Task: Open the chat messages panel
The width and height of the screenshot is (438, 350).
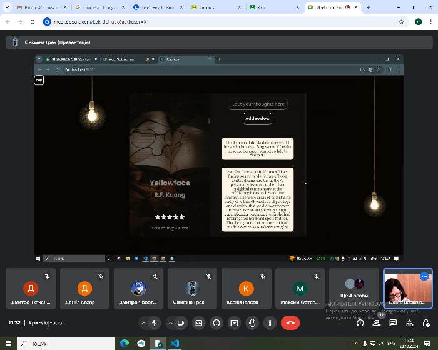Action: click(x=393, y=323)
